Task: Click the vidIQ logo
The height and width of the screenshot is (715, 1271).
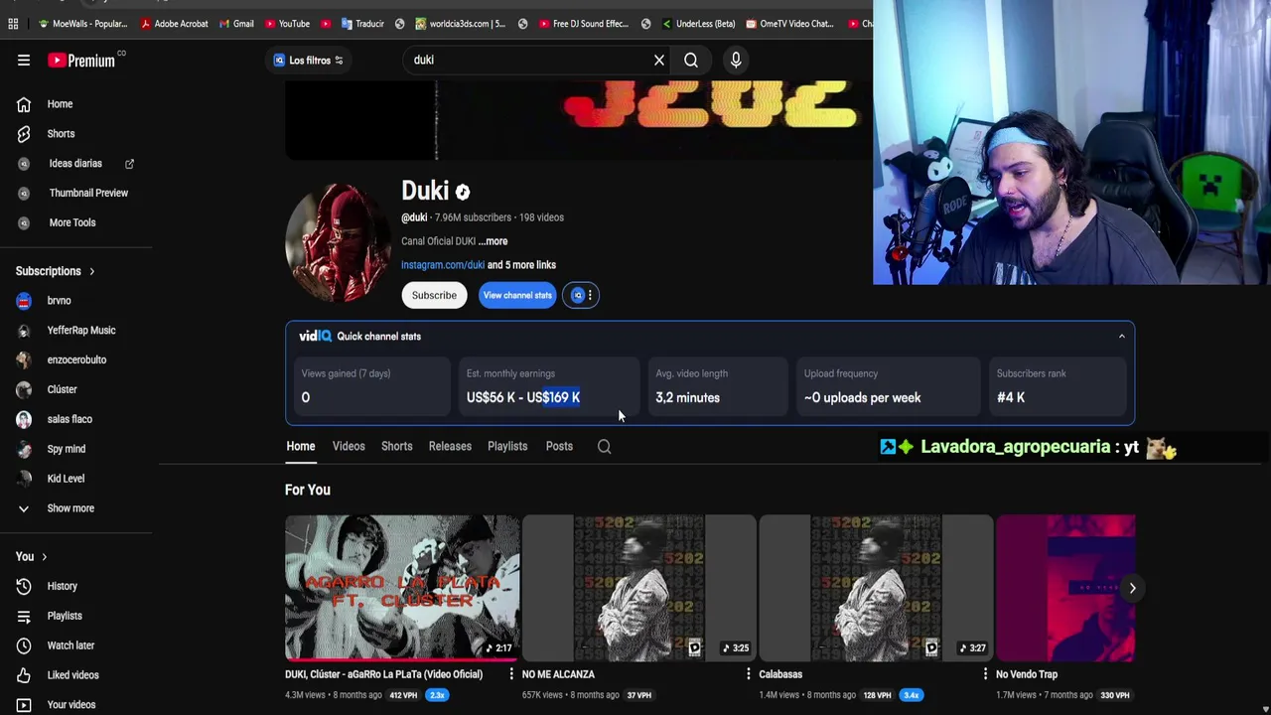Action: point(315,337)
